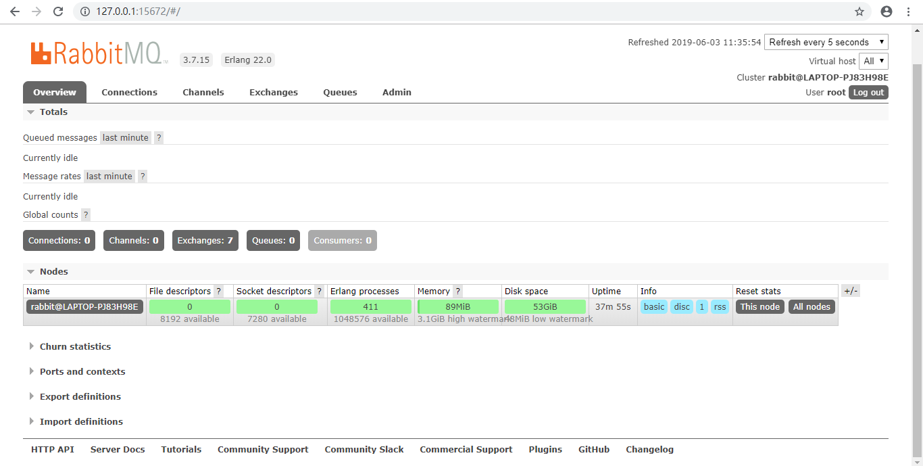Click Consumers: 0 count button

tap(343, 240)
